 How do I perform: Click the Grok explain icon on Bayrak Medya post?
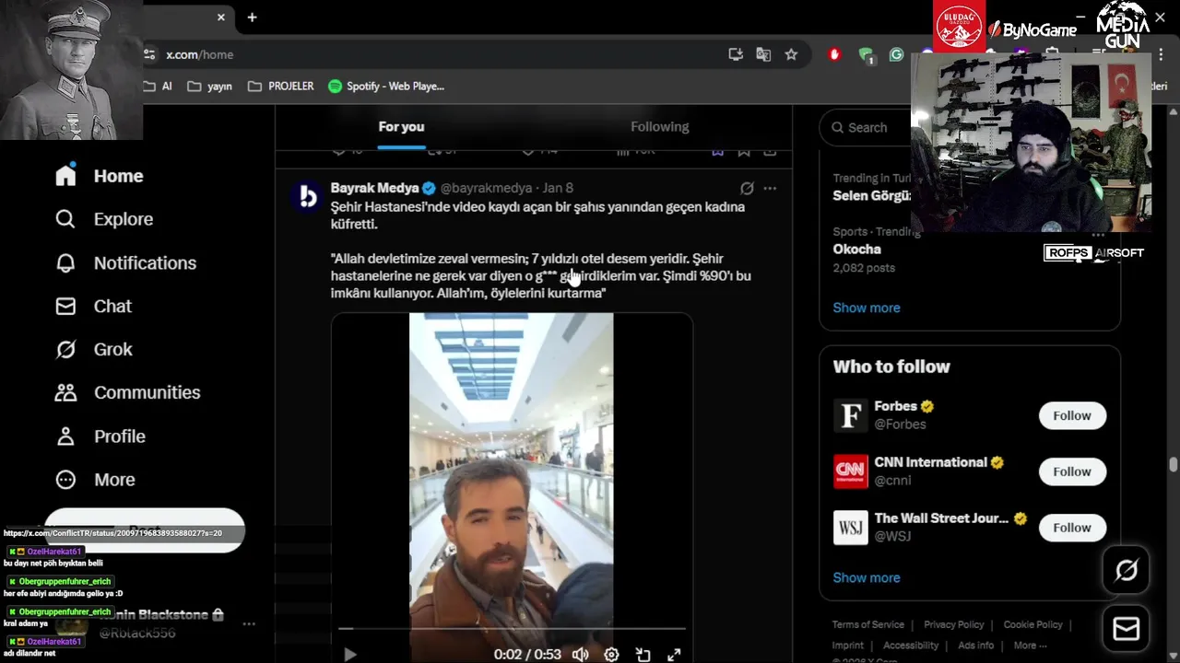point(747,188)
